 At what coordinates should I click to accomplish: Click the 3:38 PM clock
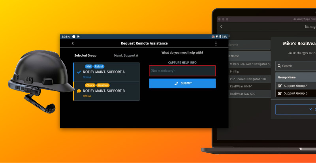[66, 37]
